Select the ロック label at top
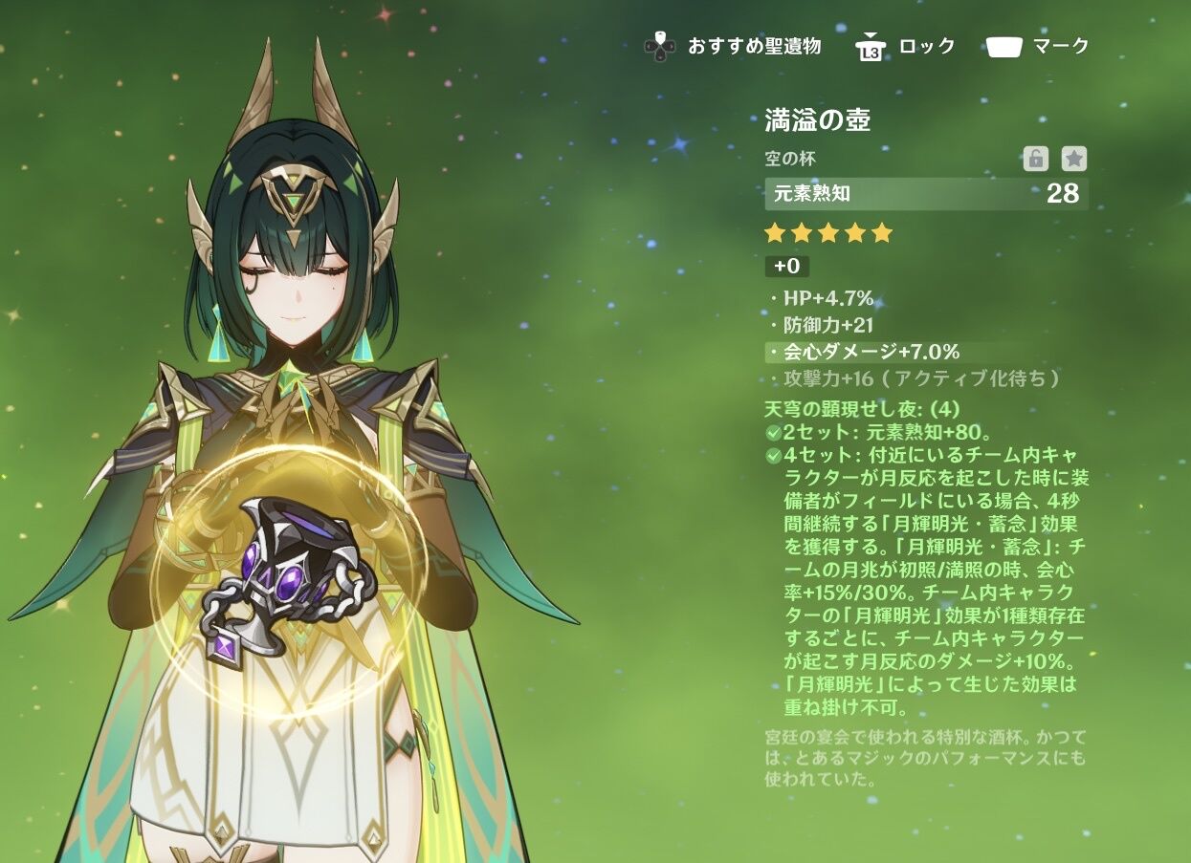Image resolution: width=1191 pixels, height=863 pixels. pos(927,46)
